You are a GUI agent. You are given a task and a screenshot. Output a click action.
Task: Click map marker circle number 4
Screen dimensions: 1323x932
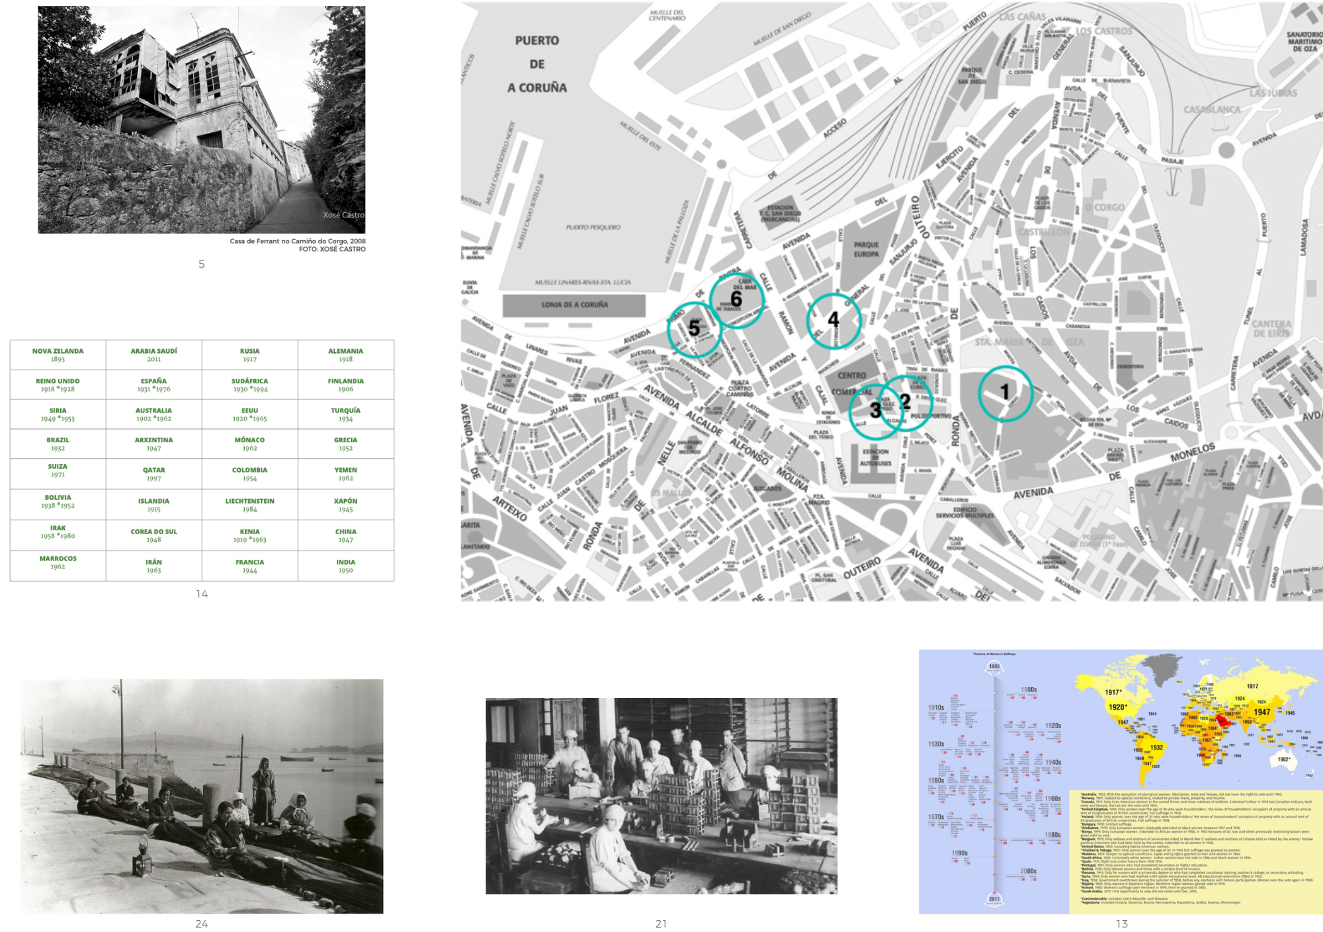click(833, 321)
